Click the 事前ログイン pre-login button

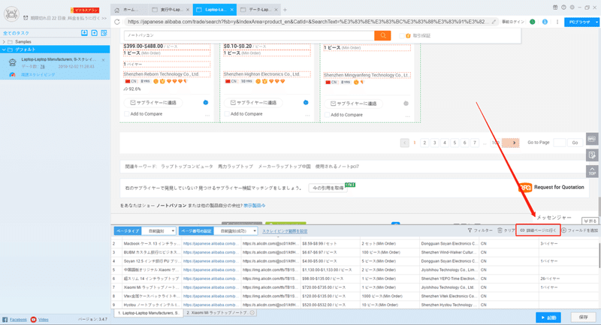[x=513, y=22]
